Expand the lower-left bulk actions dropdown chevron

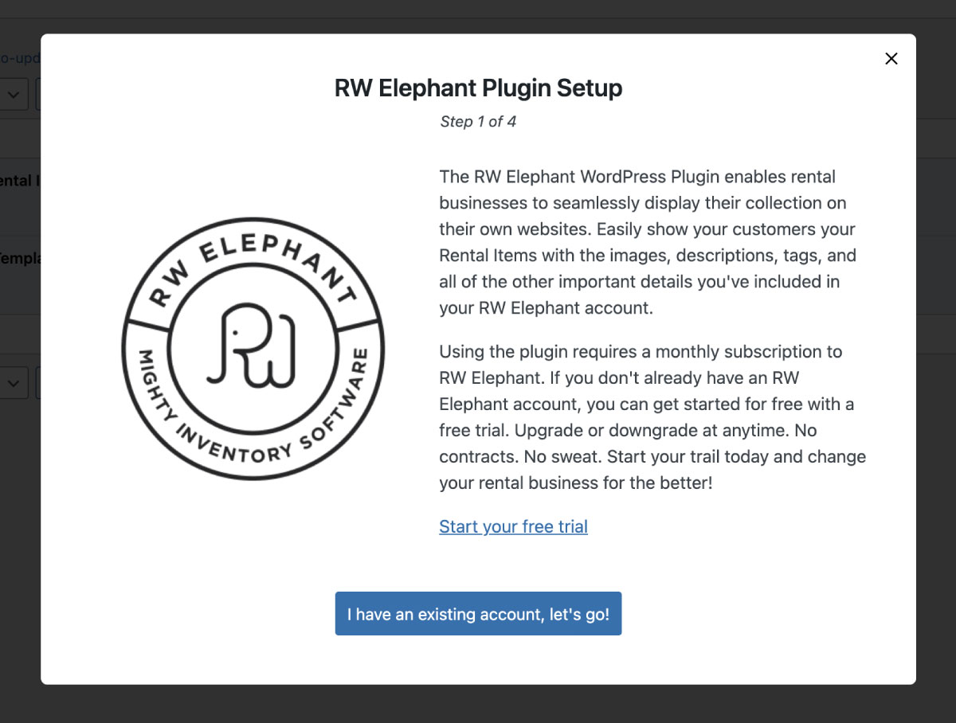pyautogui.click(x=14, y=382)
